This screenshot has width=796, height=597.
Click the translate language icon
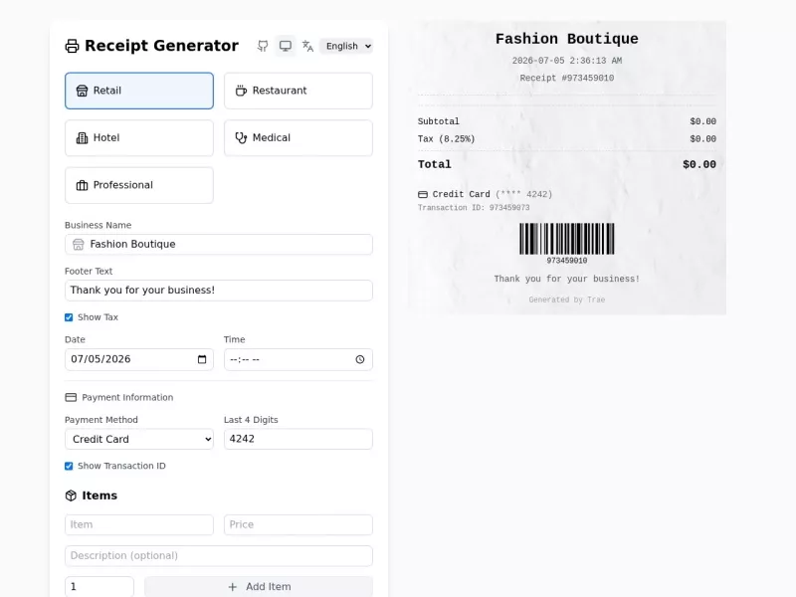tap(307, 46)
